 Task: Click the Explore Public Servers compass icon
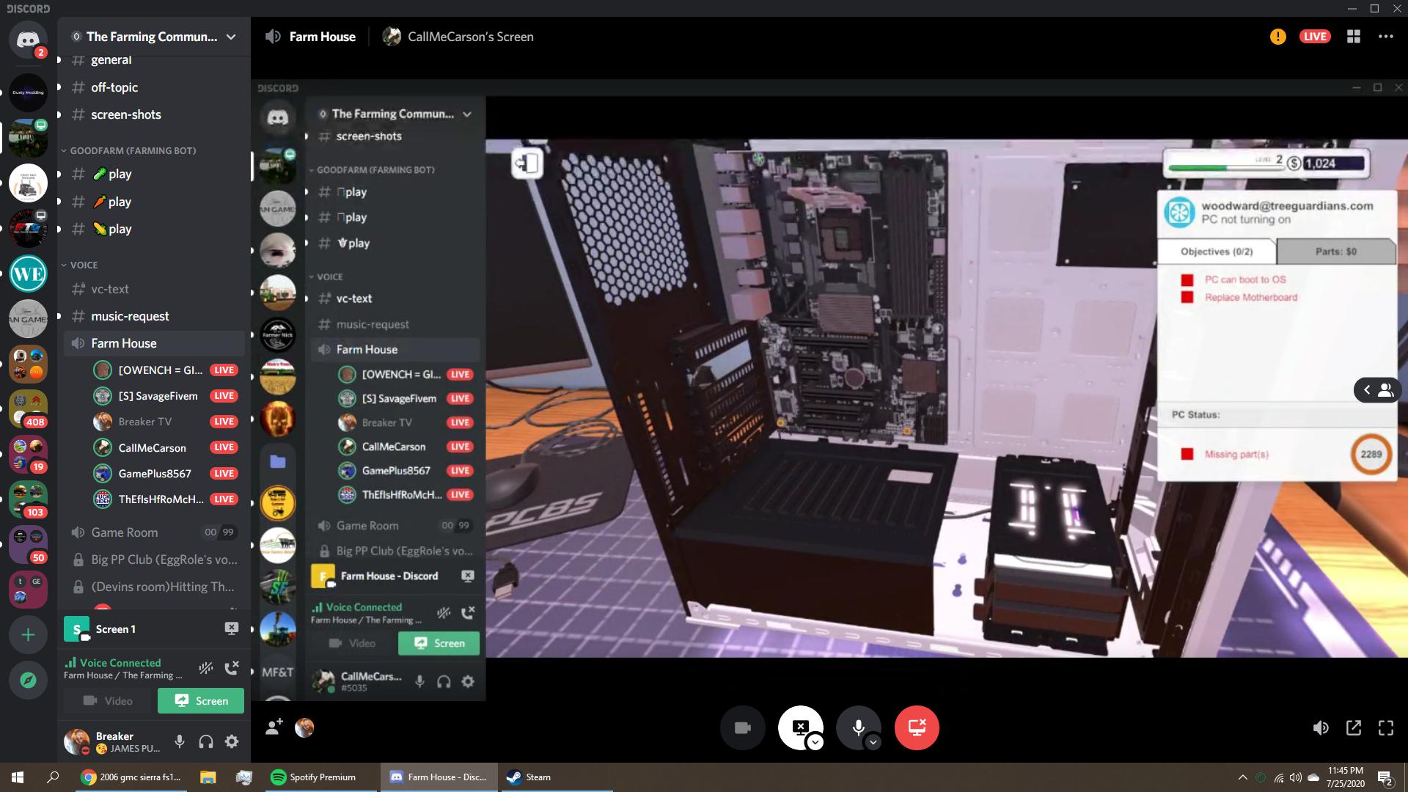tap(28, 680)
